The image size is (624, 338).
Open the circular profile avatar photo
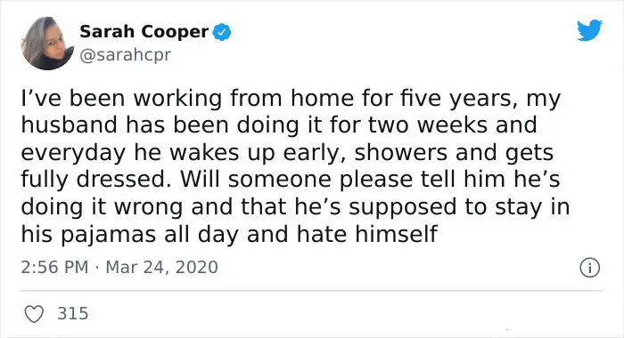pyautogui.click(x=47, y=44)
